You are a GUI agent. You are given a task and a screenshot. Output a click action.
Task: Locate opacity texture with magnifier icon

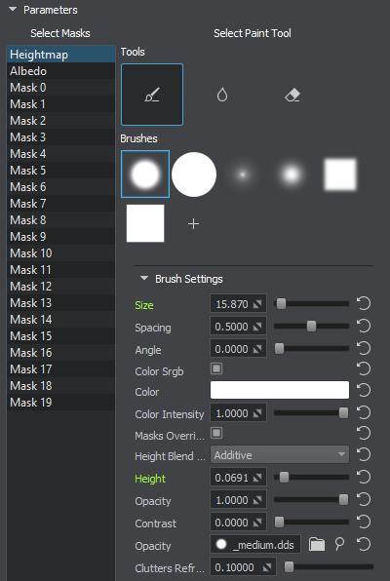pyautogui.click(x=339, y=544)
